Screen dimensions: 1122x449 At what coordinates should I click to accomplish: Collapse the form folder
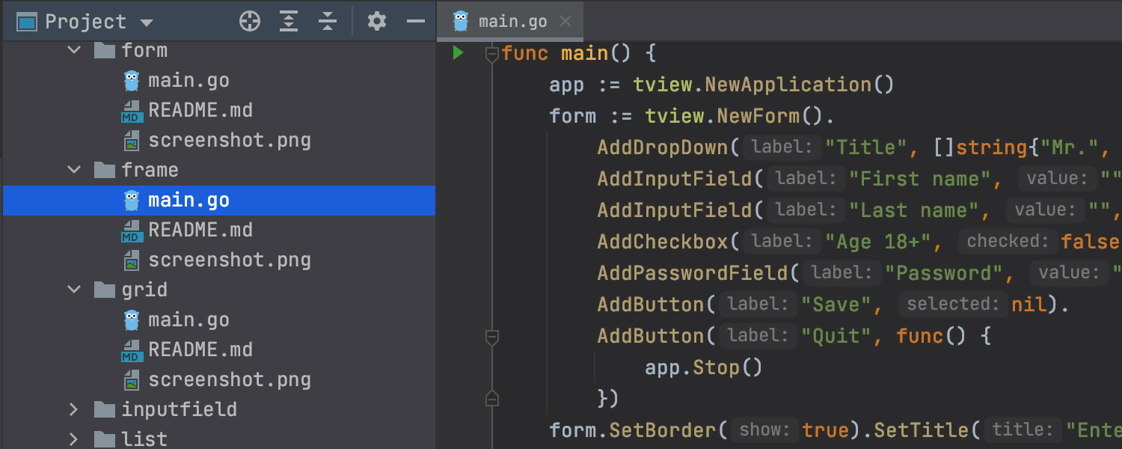(74, 50)
